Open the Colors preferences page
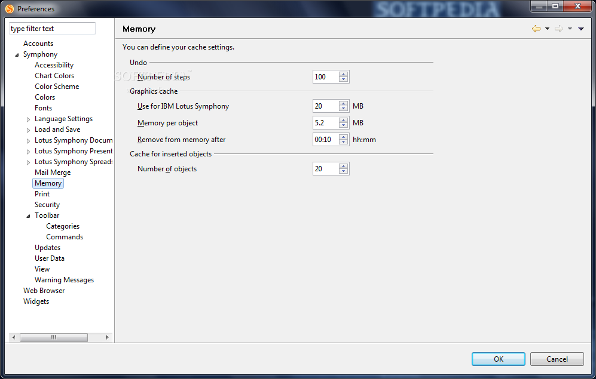Screen dimensions: 596x379 [45, 97]
